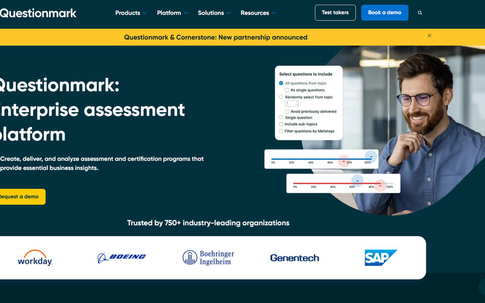Open the search magnifier icon
Image resolution: width=485 pixels, height=303 pixels.
(x=420, y=13)
